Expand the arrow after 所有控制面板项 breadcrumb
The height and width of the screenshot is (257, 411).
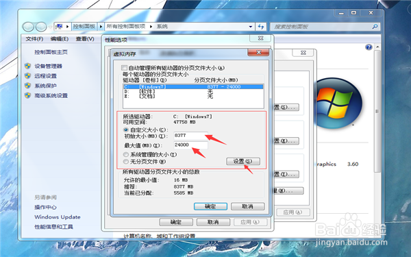pos(151,27)
